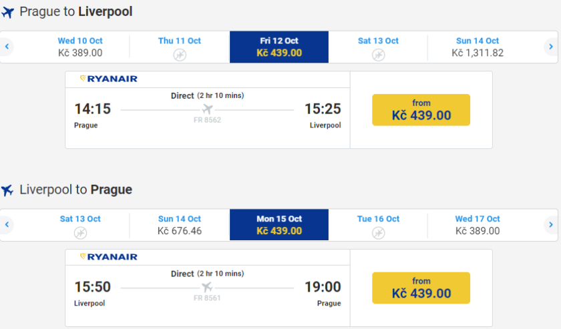Show earlier outbound dates with left arrow

point(7,47)
